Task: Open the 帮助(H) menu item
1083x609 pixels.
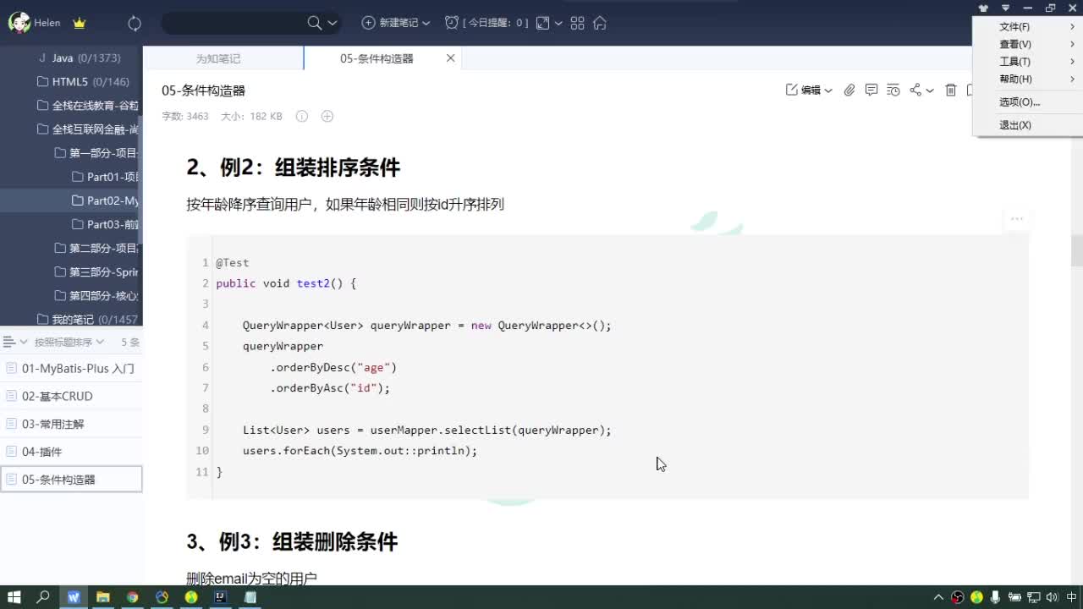Action: tap(1028, 80)
